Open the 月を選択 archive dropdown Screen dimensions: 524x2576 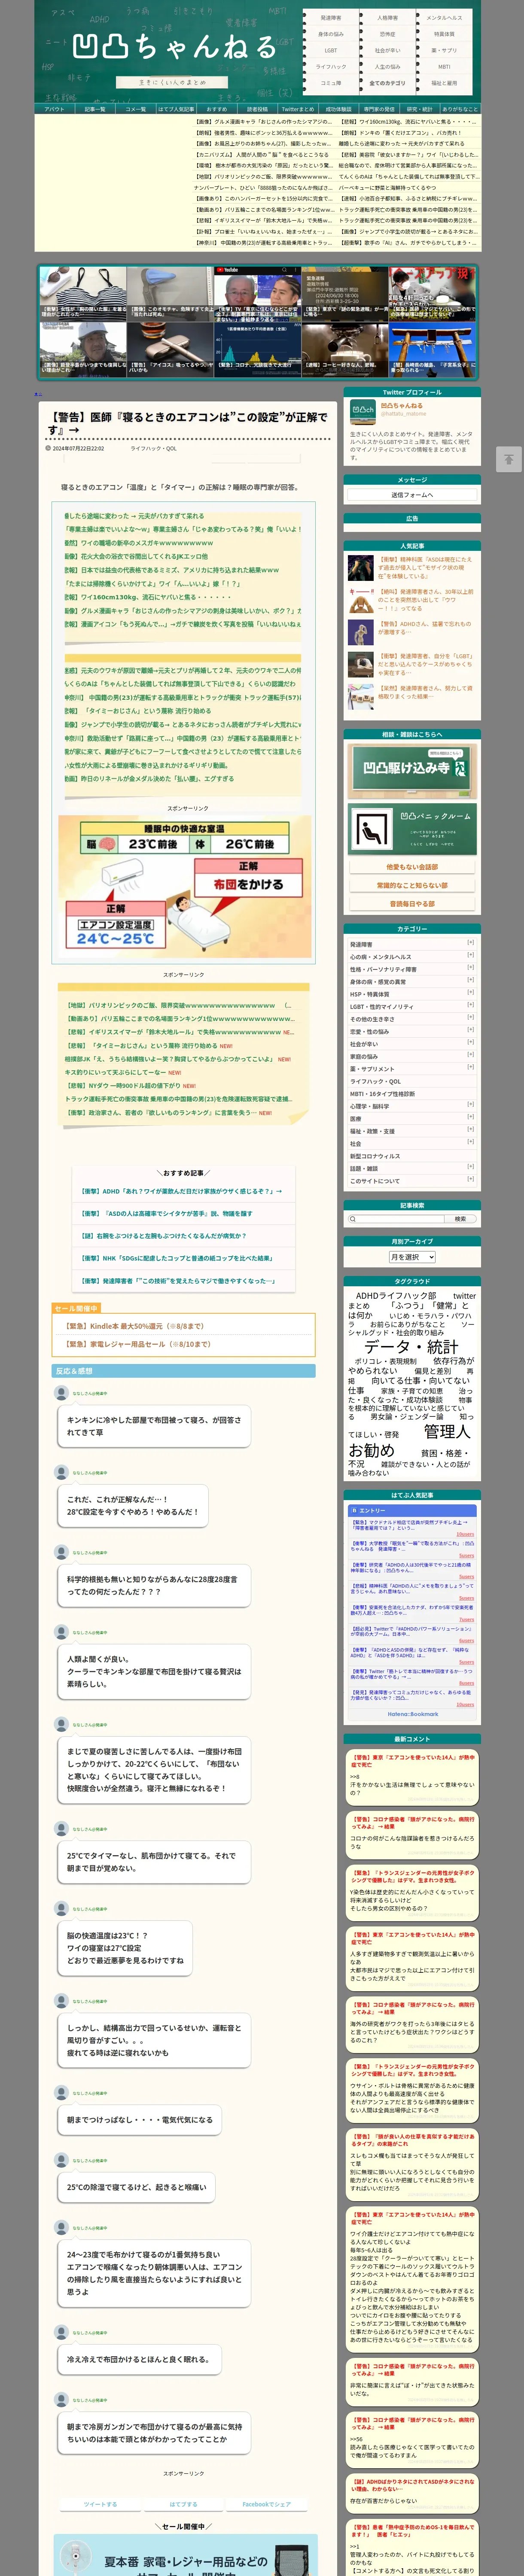412,1257
